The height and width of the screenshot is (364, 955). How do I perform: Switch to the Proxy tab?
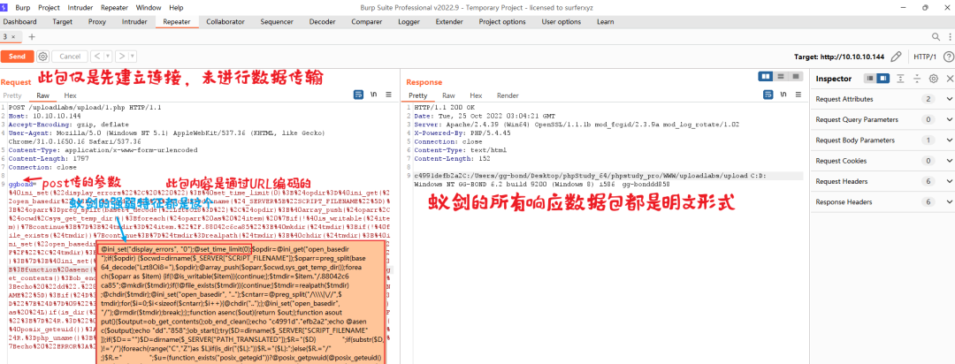pos(97,22)
